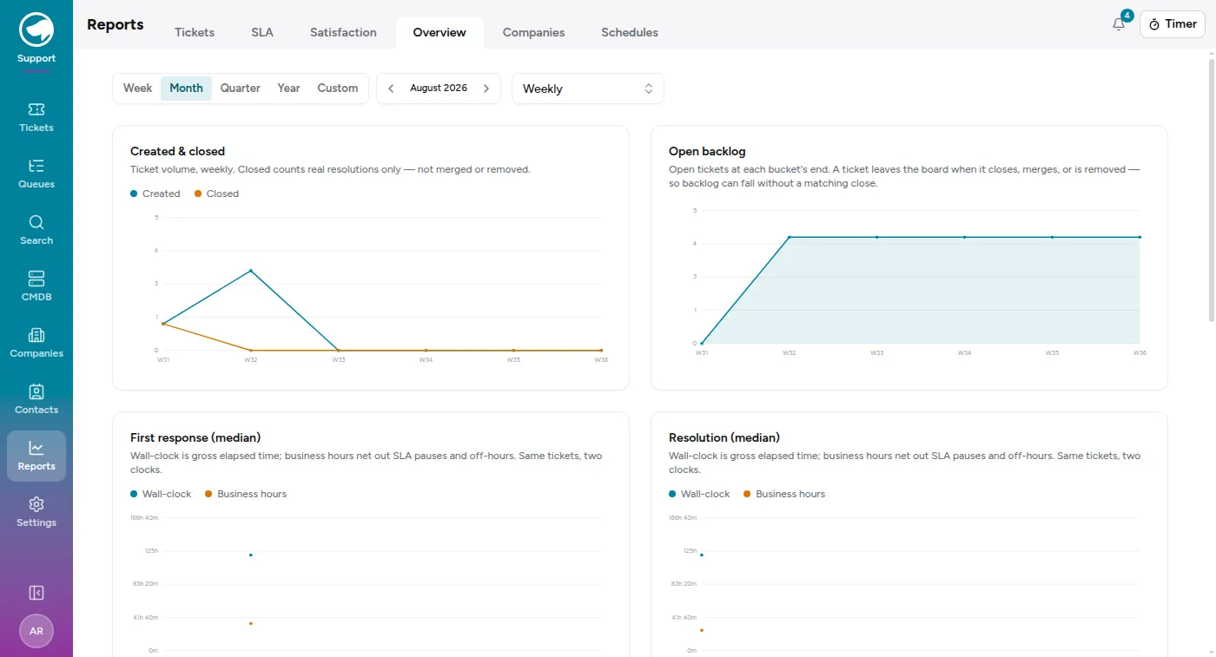The width and height of the screenshot is (1216, 657).
Task: Toggle Wall-clock legend in First response chart
Action: pyautogui.click(x=161, y=494)
